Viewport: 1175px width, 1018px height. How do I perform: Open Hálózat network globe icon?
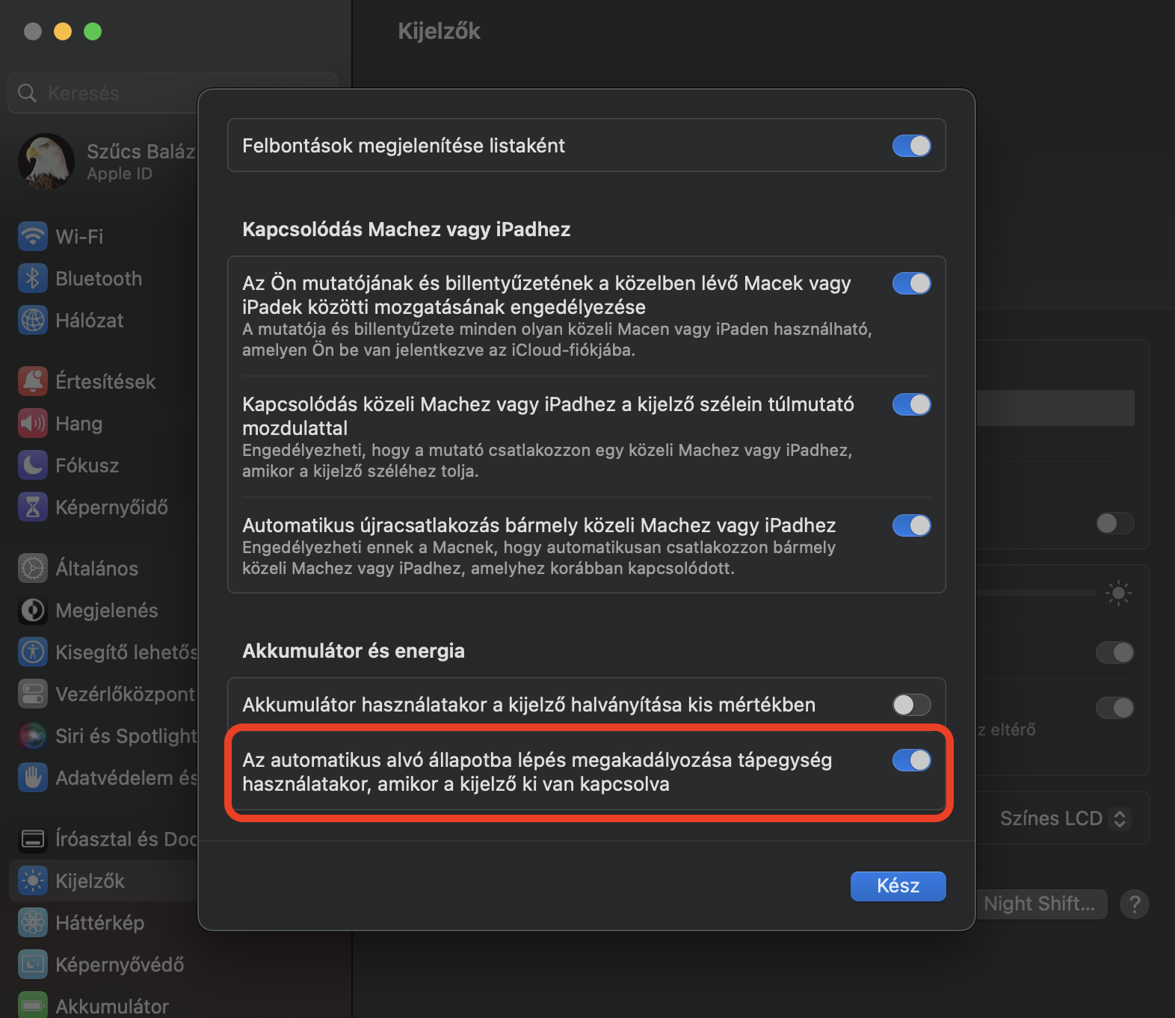32,320
